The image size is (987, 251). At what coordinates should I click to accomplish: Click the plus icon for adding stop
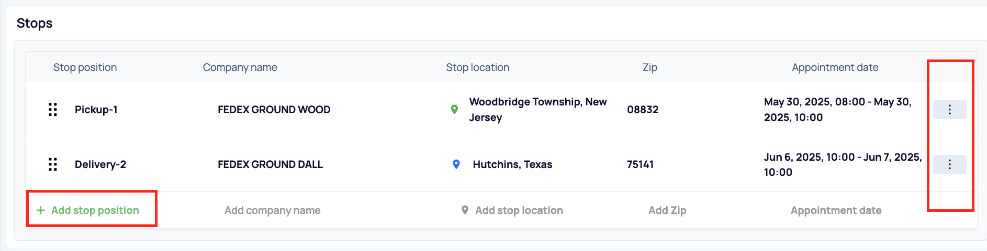[41, 210]
